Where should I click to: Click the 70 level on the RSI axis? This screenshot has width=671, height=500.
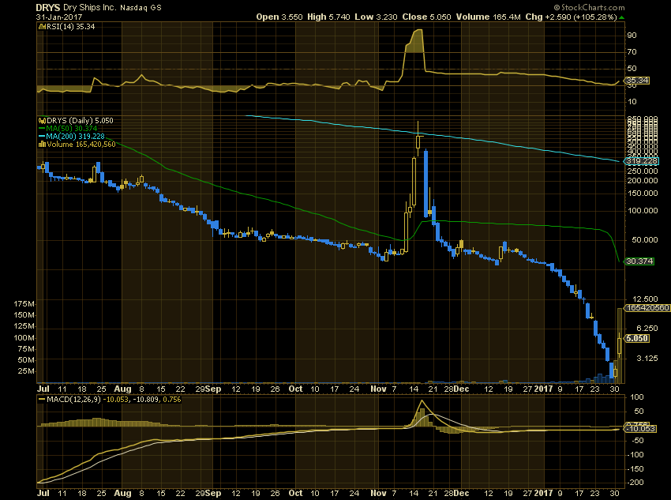[x=632, y=52]
